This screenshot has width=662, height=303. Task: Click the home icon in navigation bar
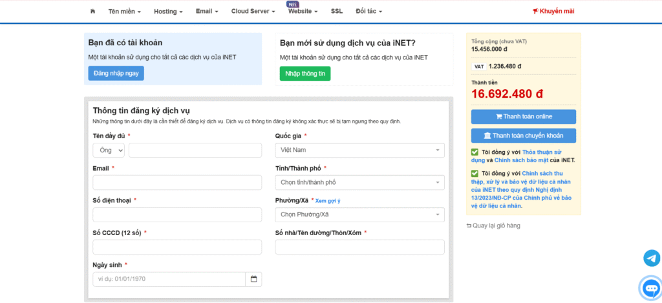point(93,11)
